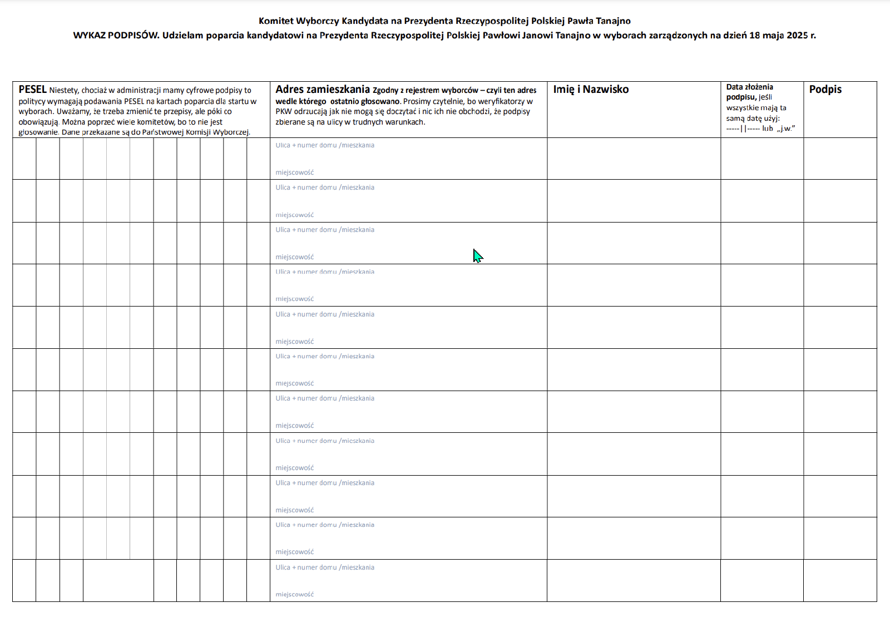Viewport: 890px width, 632px height.
Task: Select the 'Podpis' column header
Action: click(x=825, y=89)
